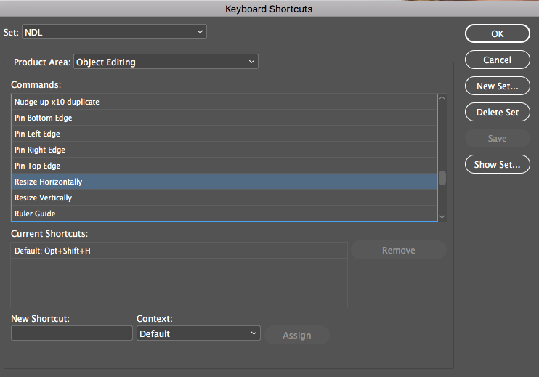Open the Set dropdown showing NDL
Viewport: 539px width, 377px height.
tap(114, 32)
